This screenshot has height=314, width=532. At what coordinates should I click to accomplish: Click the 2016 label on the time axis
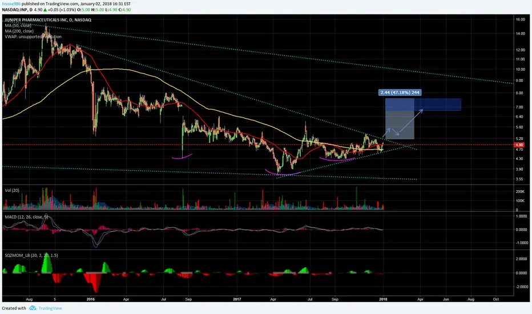91,299
